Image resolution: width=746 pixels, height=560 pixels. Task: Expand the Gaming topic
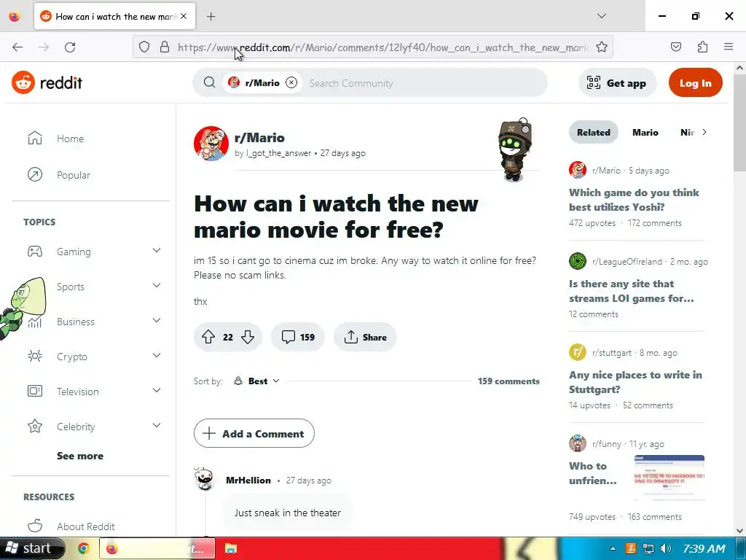(x=157, y=251)
